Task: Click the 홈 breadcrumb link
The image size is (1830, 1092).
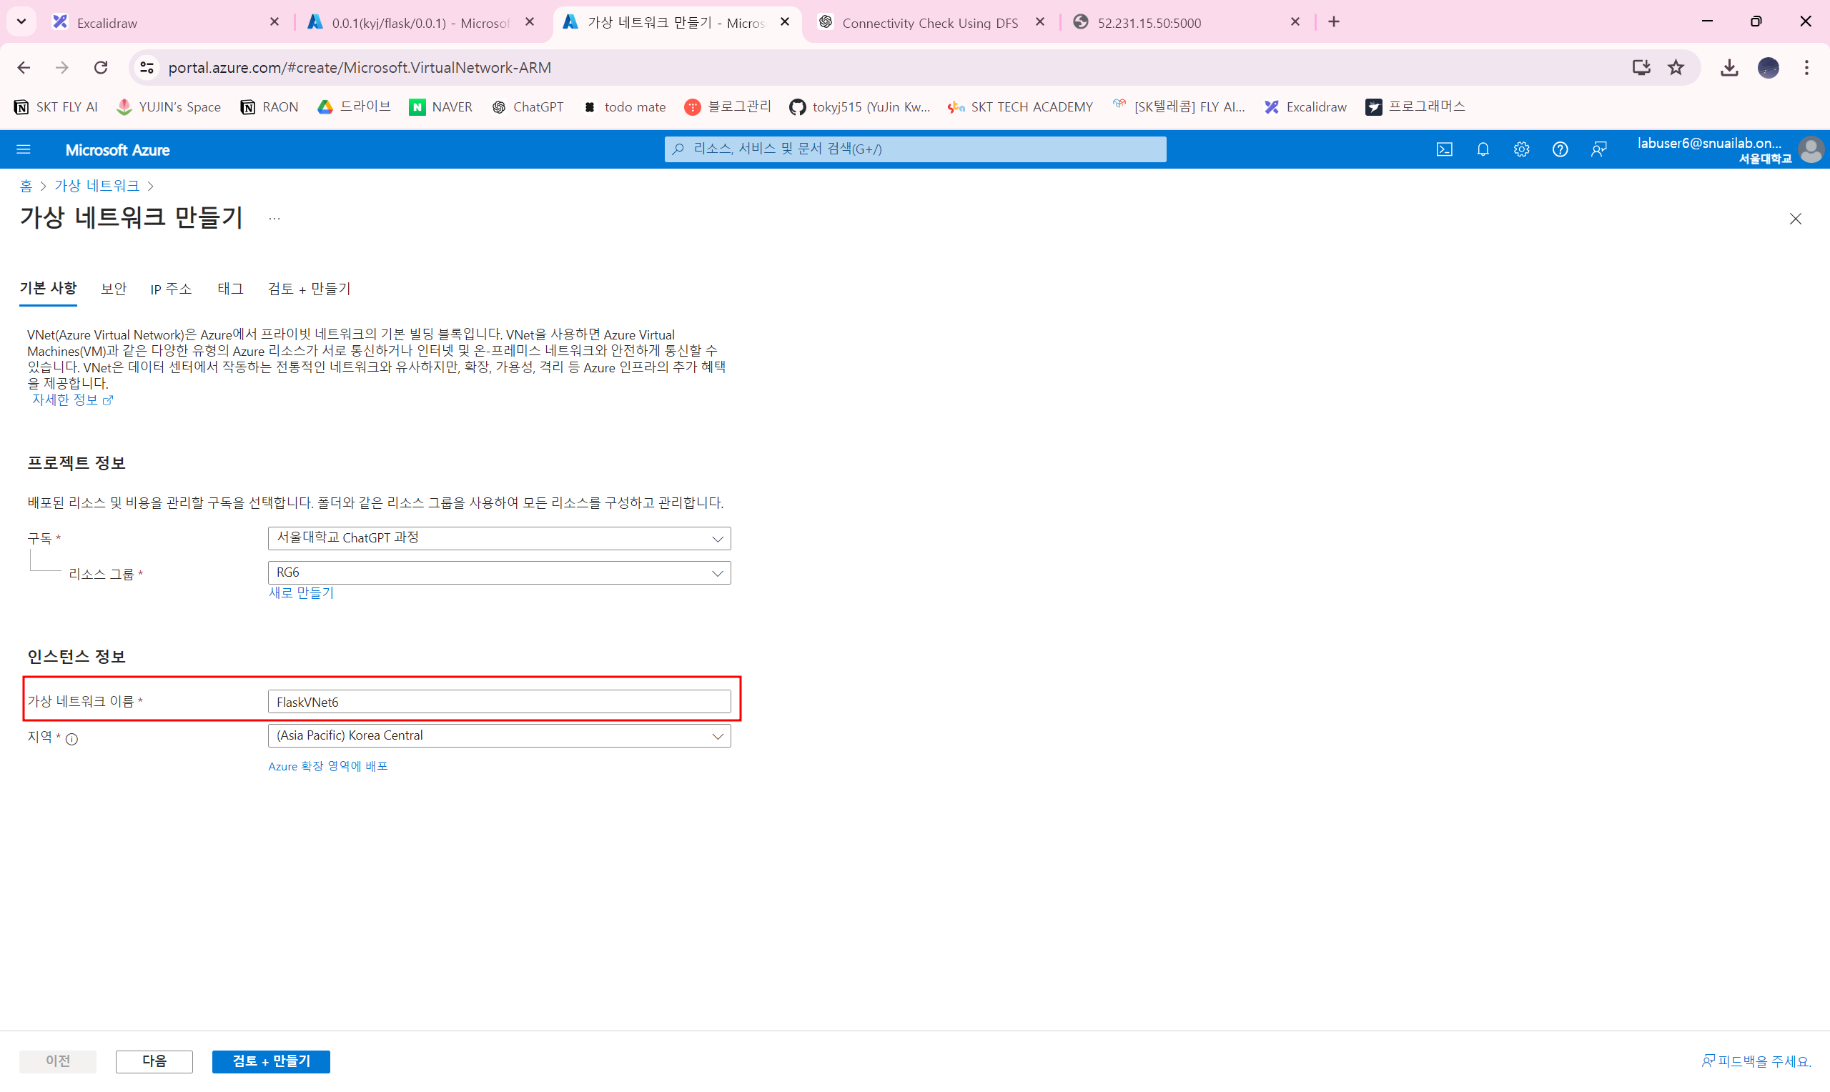Action: coord(26,185)
